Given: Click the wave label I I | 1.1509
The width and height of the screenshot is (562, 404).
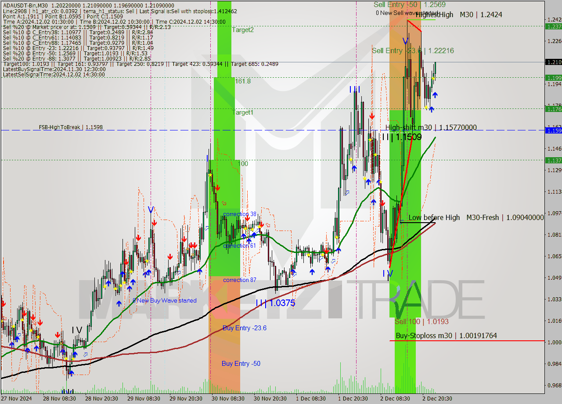Looking at the screenshot, I should [402, 137].
